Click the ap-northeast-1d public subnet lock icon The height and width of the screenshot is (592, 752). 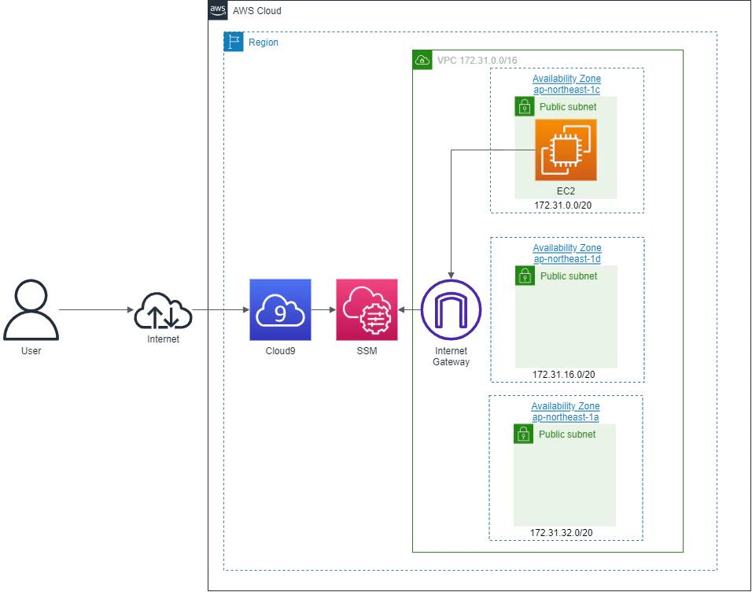pos(525,276)
